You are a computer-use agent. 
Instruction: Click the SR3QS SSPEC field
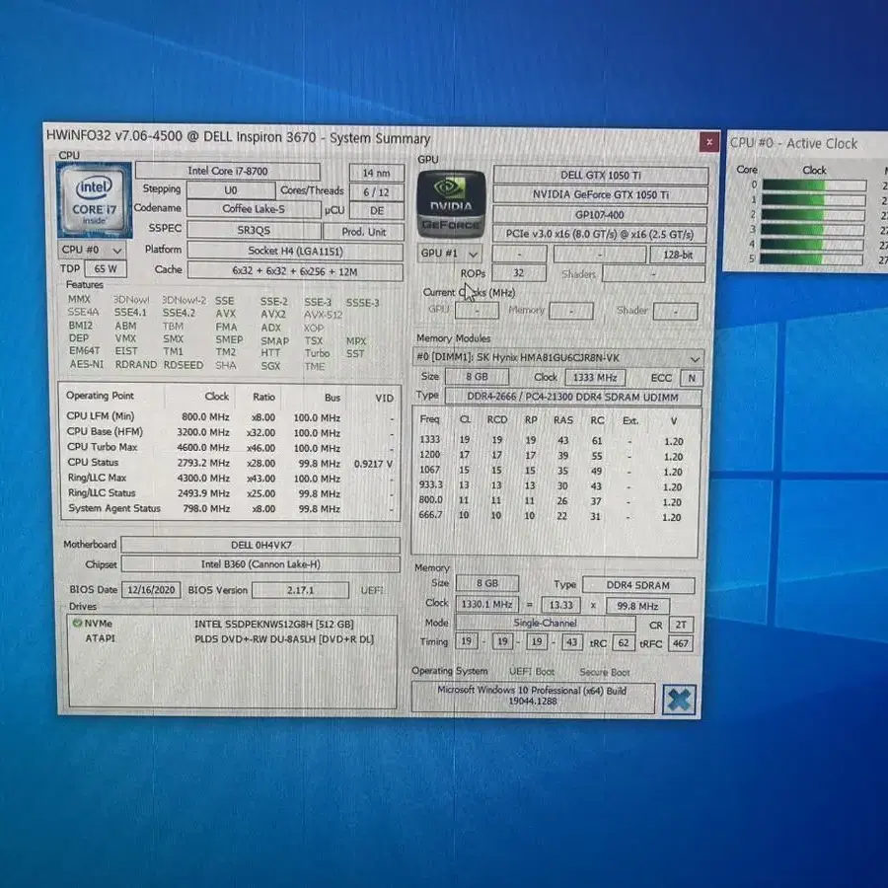click(254, 231)
